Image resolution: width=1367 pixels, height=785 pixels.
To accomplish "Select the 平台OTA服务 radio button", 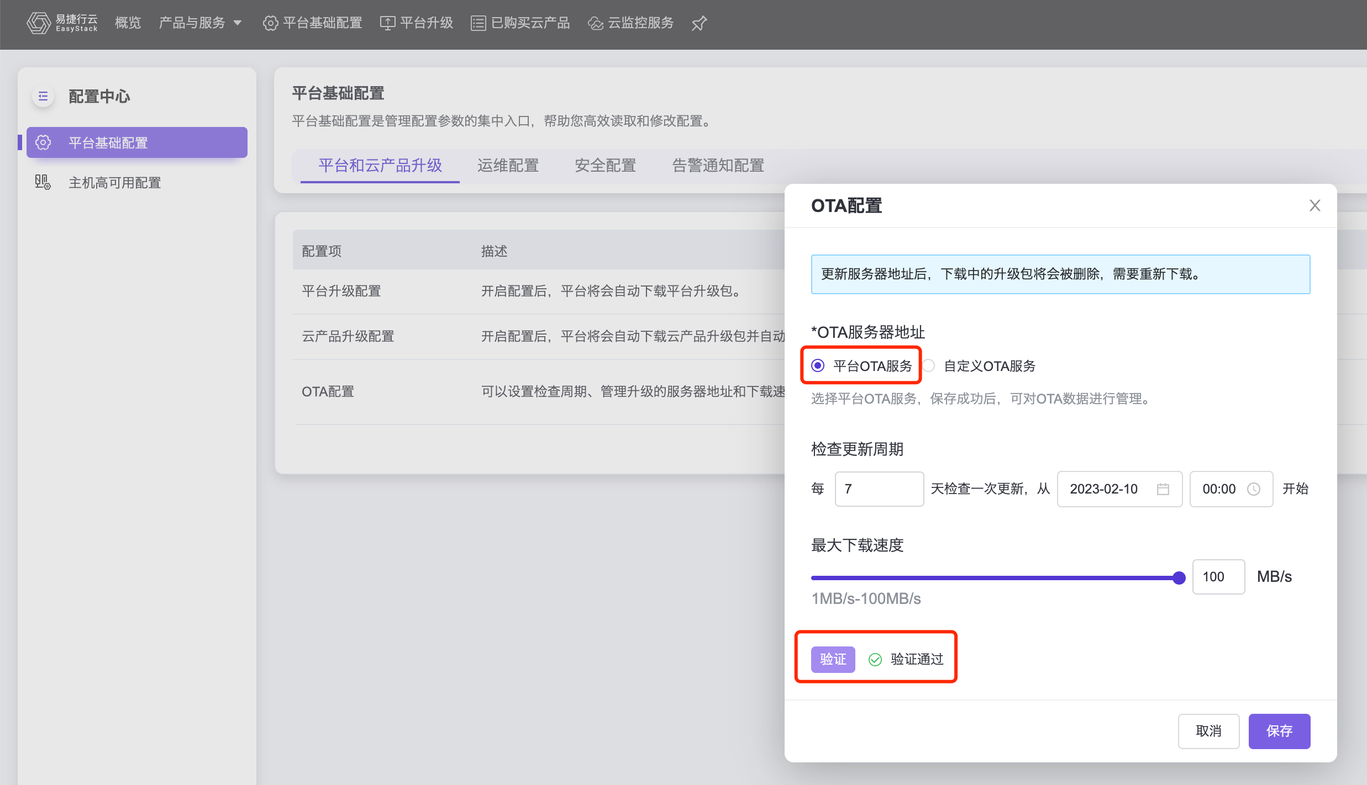I will [818, 365].
